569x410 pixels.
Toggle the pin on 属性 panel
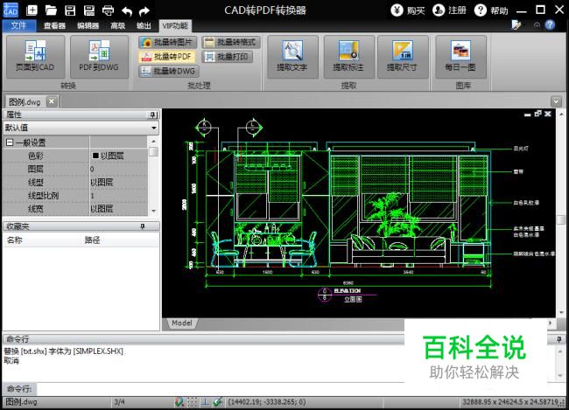(x=152, y=115)
